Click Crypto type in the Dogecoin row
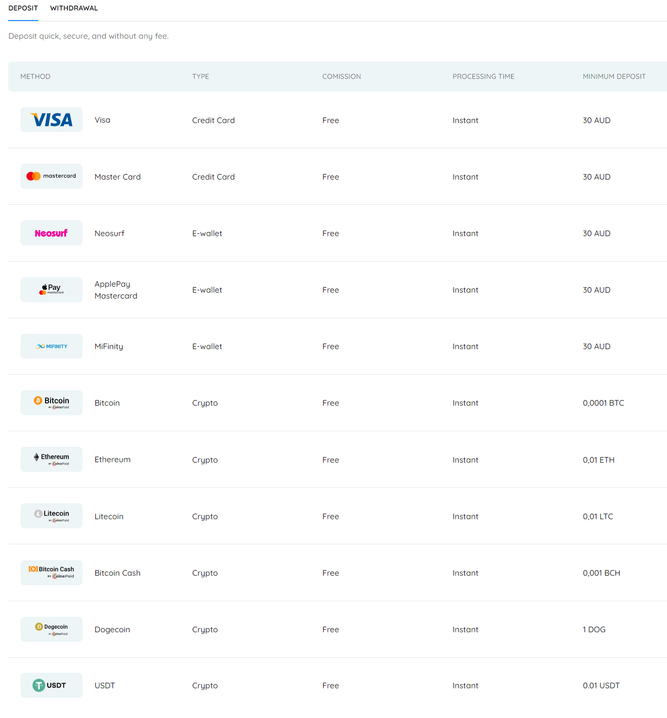This screenshot has width=667, height=718. click(x=205, y=630)
